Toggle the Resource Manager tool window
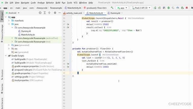The height and width of the screenshot is (109, 193). (2, 33)
